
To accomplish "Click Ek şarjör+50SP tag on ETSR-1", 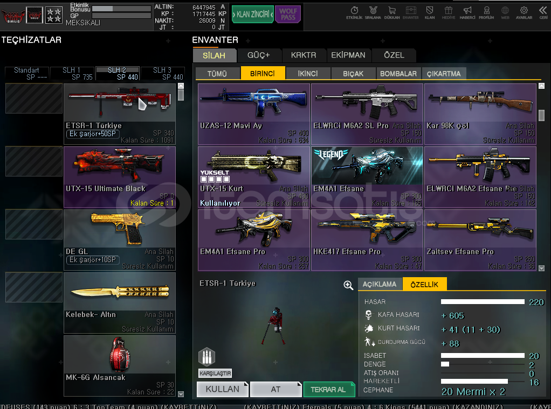I will [x=93, y=134].
